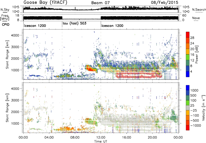This screenshot has height=143, width=206.
Task: Click the '60' Nave axis tick
Action: (x=184, y=15)
